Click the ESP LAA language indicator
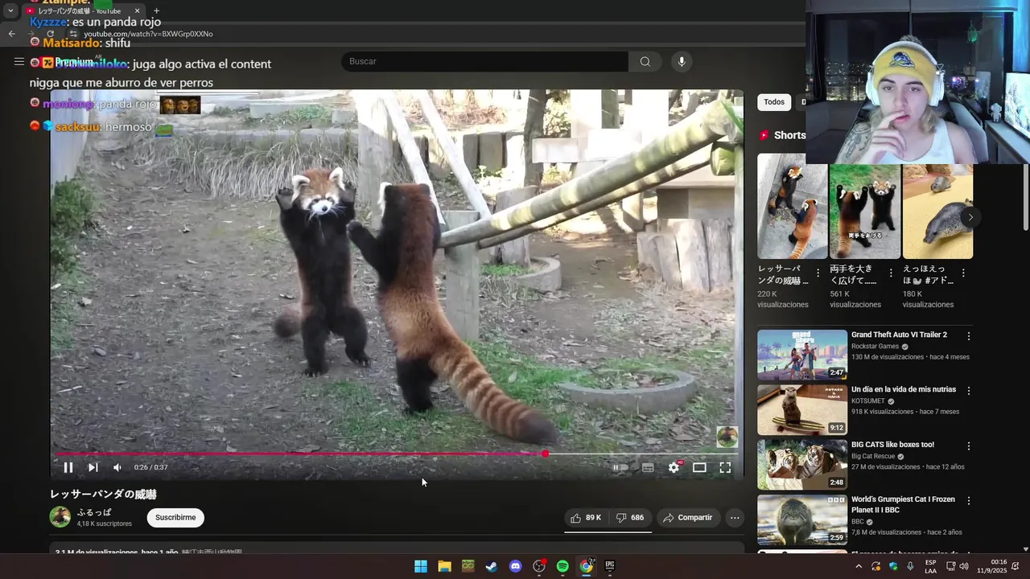Viewport: 1030px width, 579px height. (x=931, y=566)
